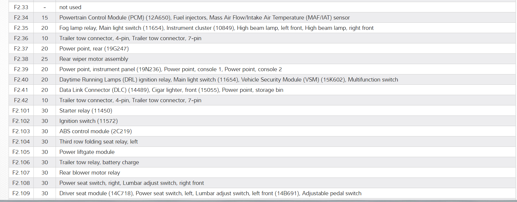517x202 pixels.
Task: Select the Fog lamp relay description row
Action: tap(216, 28)
